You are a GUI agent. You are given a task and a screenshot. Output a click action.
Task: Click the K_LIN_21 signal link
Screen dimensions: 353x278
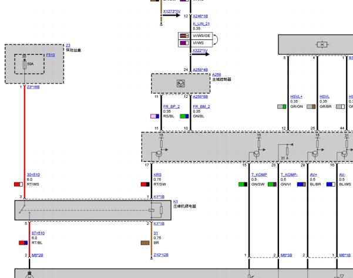201,23
